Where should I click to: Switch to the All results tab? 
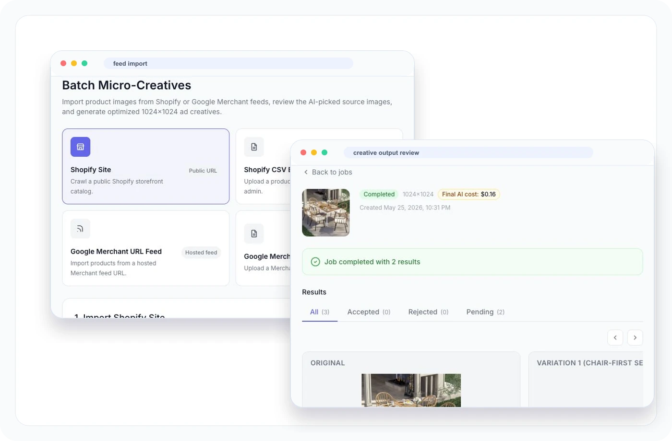click(x=320, y=312)
